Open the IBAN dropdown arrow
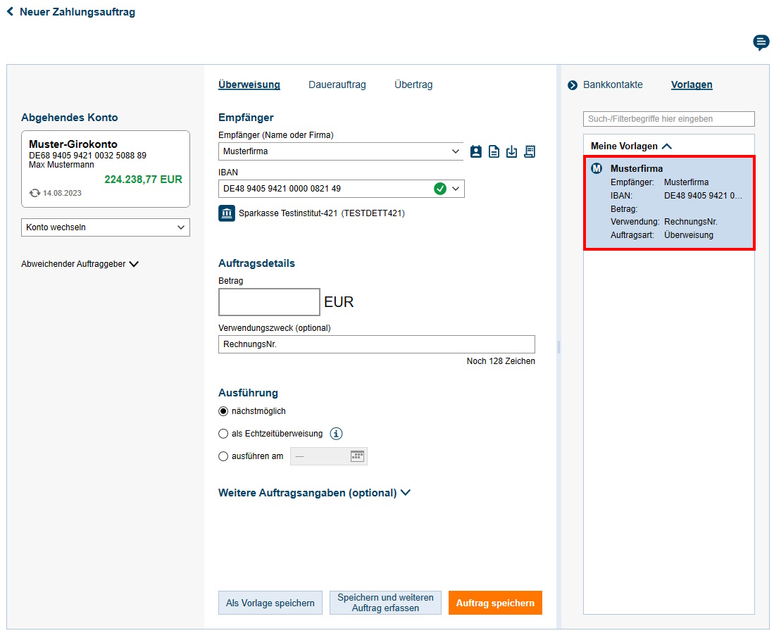Viewport: 774px width, 633px height. click(456, 189)
